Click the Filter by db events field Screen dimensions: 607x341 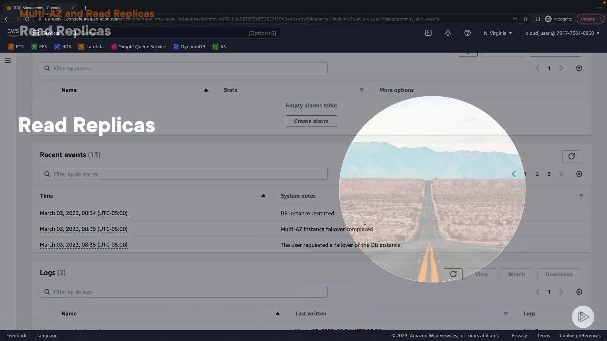pyautogui.click(x=183, y=174)
